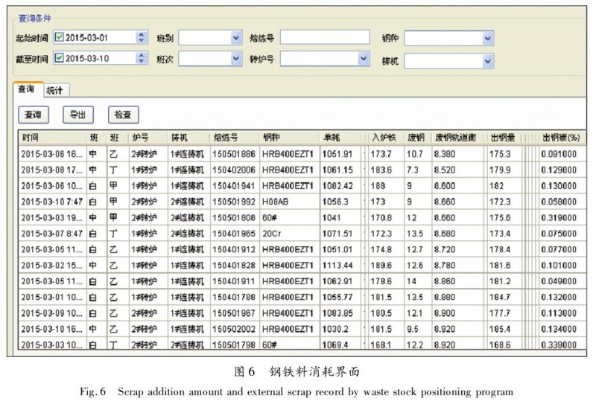The image size is (596, 404).
Task: Switch to the 统计 tab
Action: click(x=54, y=90)
